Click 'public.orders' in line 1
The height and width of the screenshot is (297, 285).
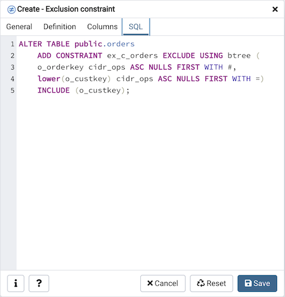pos(105,44)
